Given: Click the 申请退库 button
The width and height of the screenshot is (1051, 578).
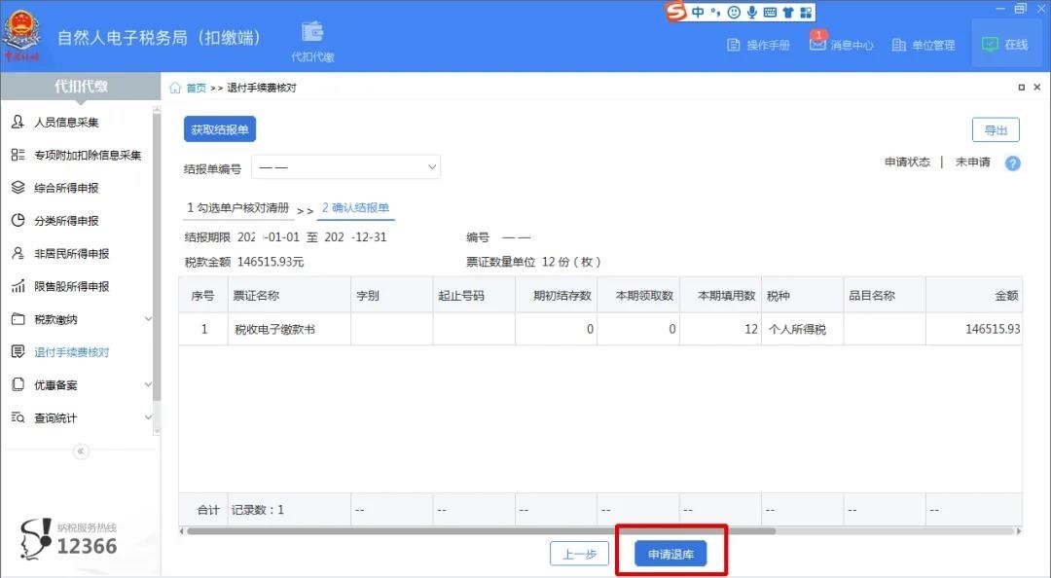Looking at the screenshot, I should (670, 554).
